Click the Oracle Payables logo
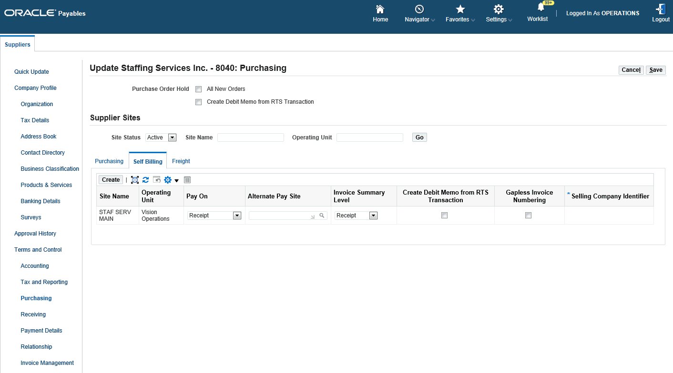The width and height of the screenshot is (673, 373). click(x=45, y=13)
